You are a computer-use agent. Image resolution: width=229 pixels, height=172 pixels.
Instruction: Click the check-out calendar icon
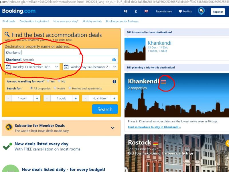click(x=66, y=67)
